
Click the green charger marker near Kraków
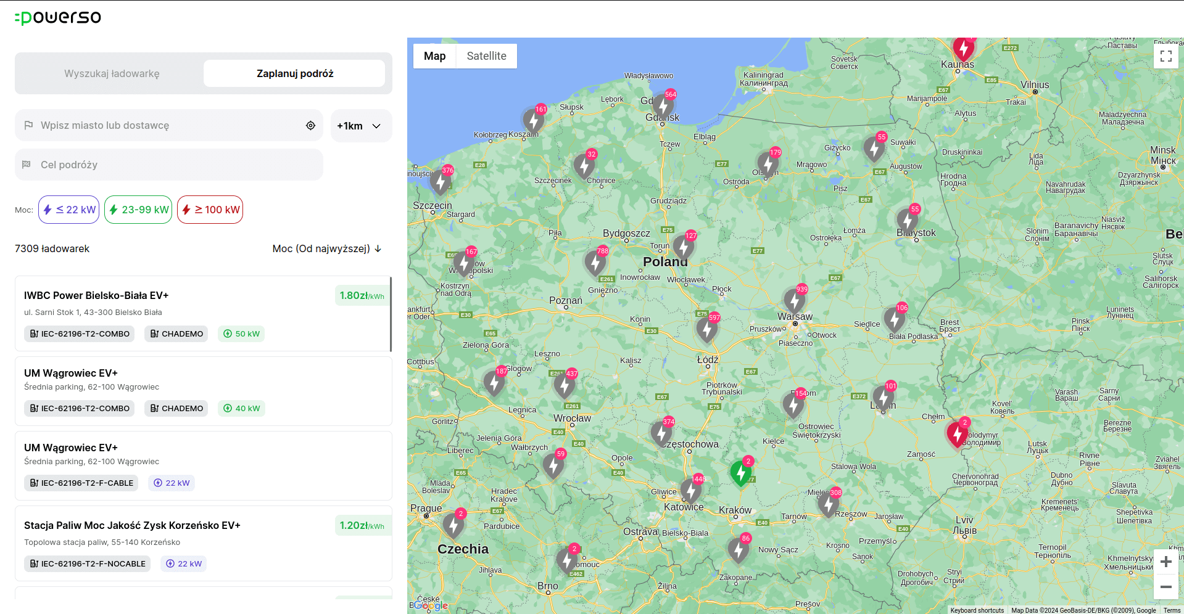pos(741,472)
